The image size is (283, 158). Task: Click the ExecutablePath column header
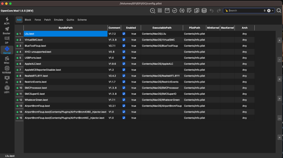coord(162,28)
